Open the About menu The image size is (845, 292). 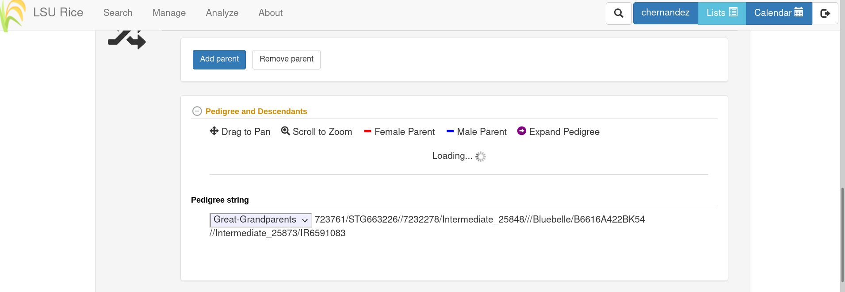click(271, 13)
